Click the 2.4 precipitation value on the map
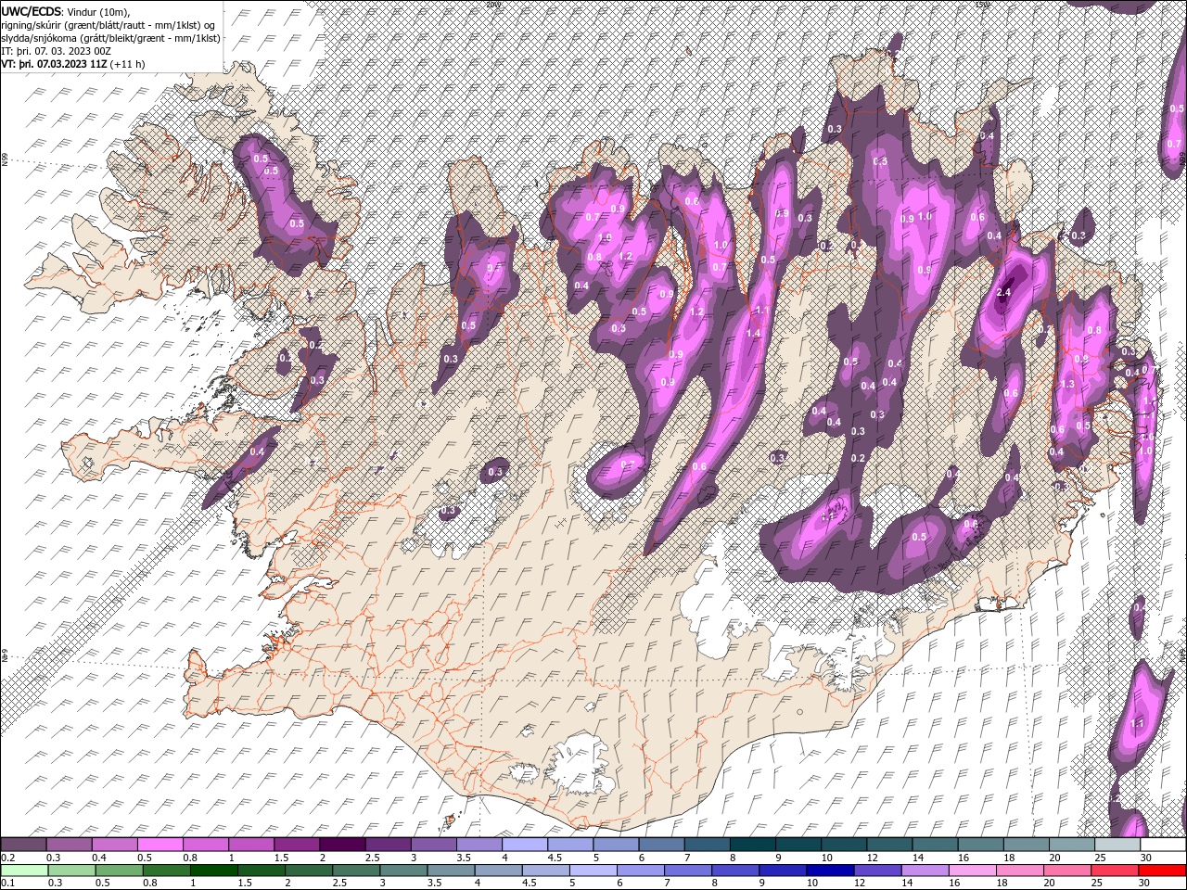Viewport: 1187px width, 890px height. pyautogui.click(x=1002, y=293)
